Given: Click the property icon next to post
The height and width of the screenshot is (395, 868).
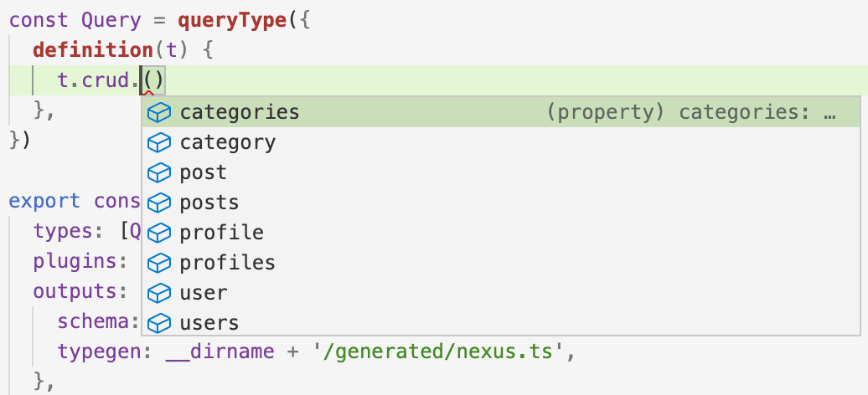Looking at the screenshot, I should tap(158, 172).
